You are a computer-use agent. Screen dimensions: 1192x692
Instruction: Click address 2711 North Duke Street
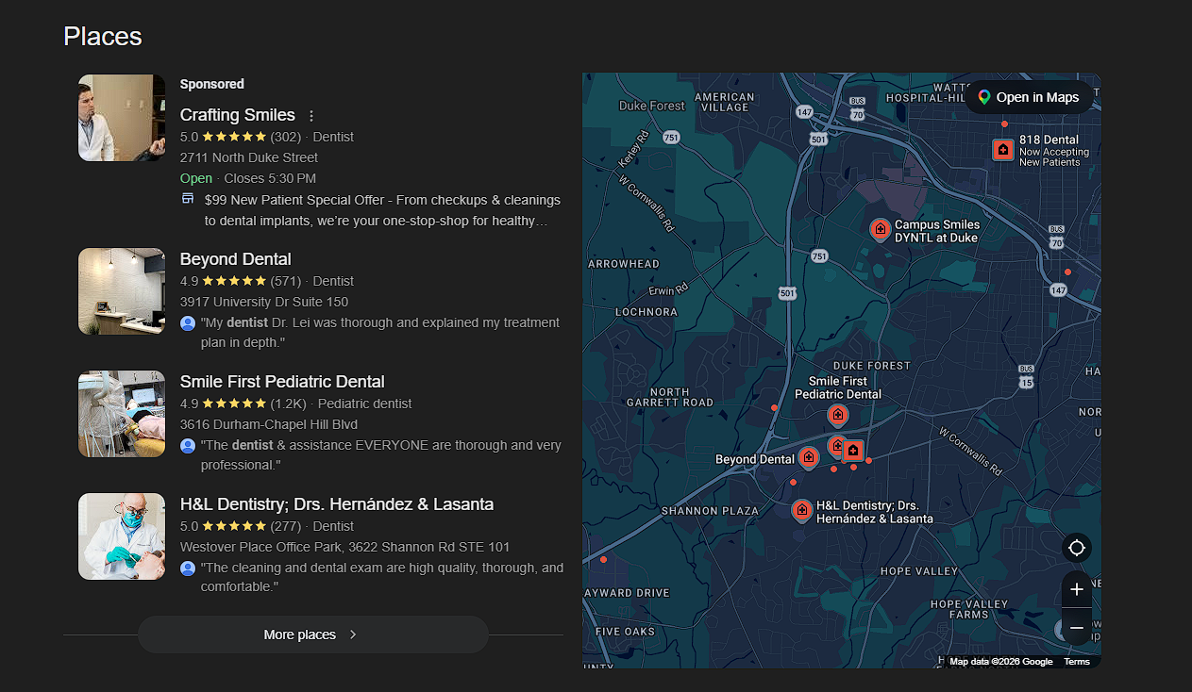tap(249, 157)
